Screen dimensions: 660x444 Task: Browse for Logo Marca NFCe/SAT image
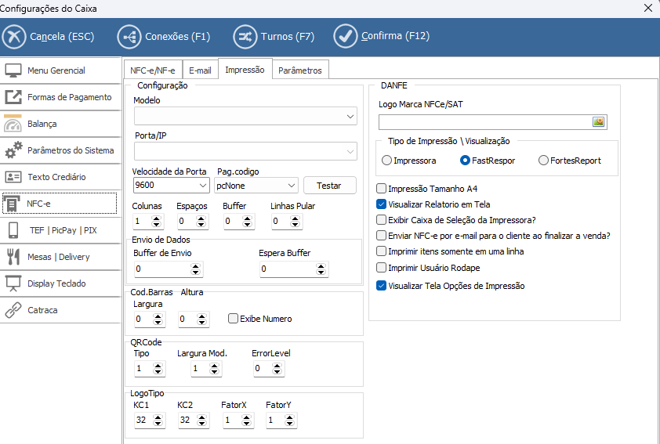pos(598,121)
